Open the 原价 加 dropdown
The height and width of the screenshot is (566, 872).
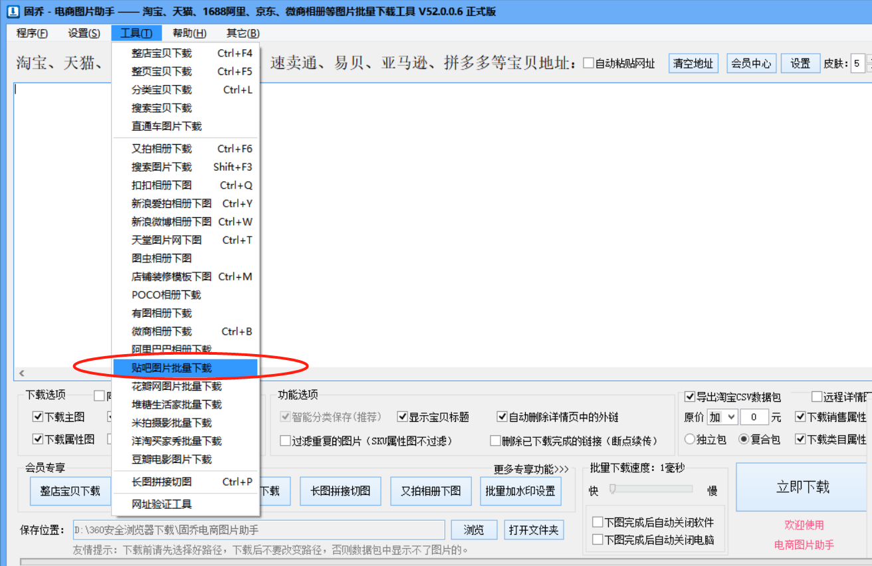[x=722, y=417]
